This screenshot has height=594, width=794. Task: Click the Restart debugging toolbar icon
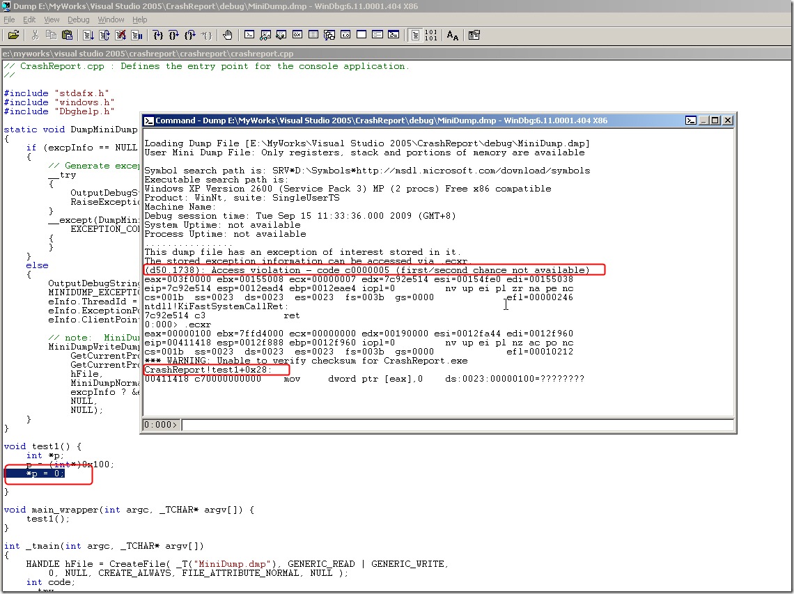point(104,35)
